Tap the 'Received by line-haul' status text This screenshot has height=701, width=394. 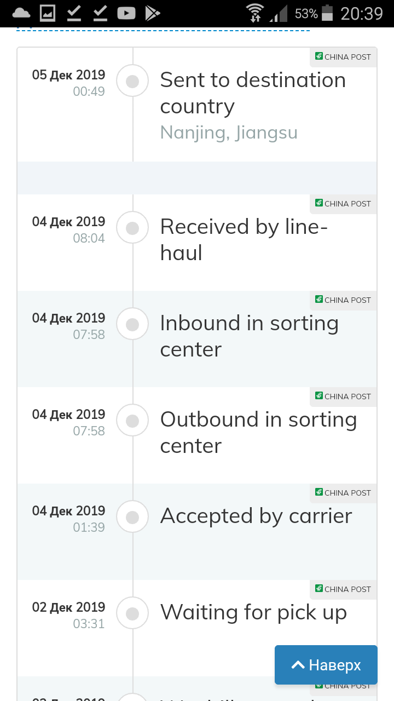(x=244, y=239)
